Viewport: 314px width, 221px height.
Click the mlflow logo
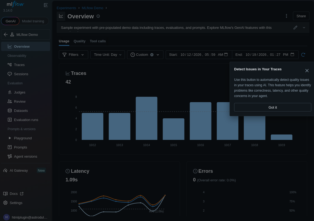(x=15, y=4)
